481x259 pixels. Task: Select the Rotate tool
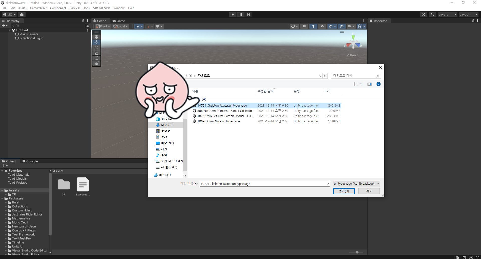96,48
